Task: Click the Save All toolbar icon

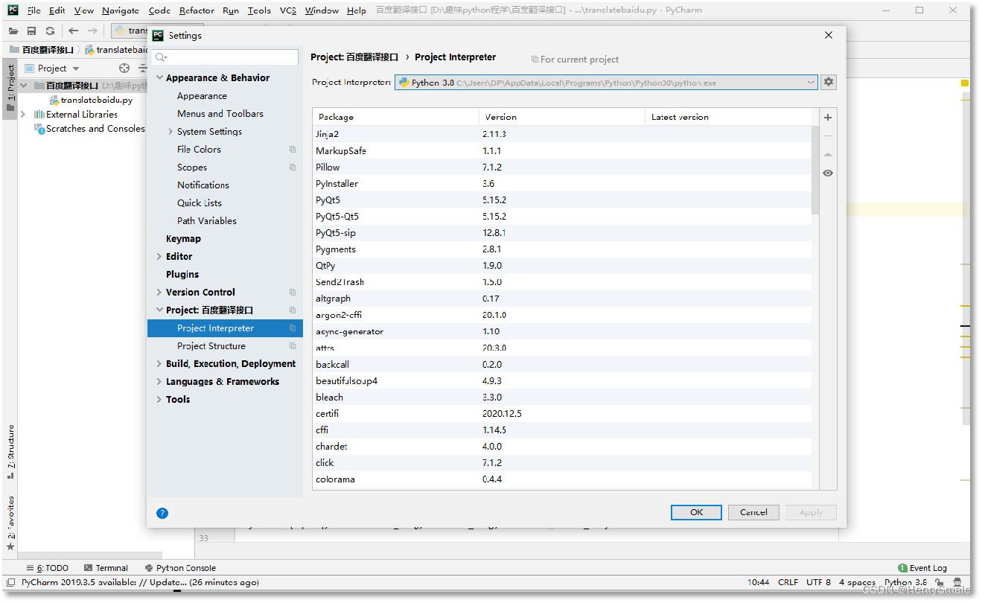Action: (x=31, y=31)
